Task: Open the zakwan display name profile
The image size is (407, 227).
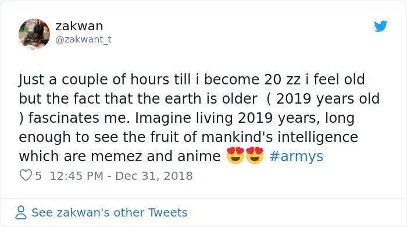Action: tap(79, 26)
